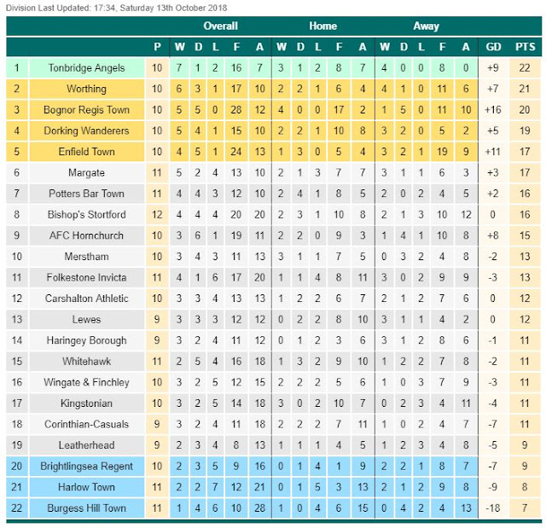Click position number 13 cell
The height and width of the screenshot is (528, 546).
[x=17, y=319]
